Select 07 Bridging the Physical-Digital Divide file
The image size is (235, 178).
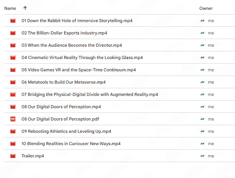[x=90, y=94]
